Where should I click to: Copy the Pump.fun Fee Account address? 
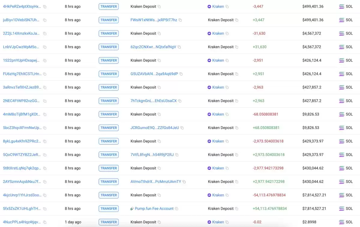pos(176,209)
